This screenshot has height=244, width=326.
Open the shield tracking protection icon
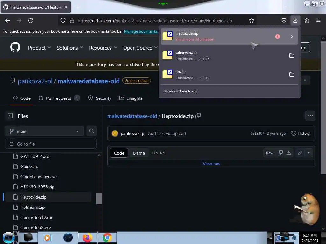click(63, 20)
